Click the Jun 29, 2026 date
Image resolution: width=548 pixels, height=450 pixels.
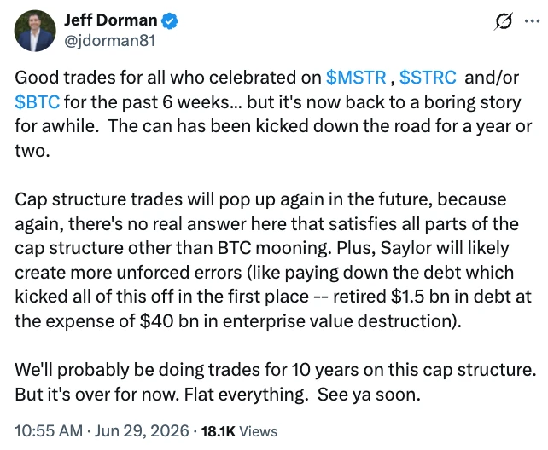142,430
